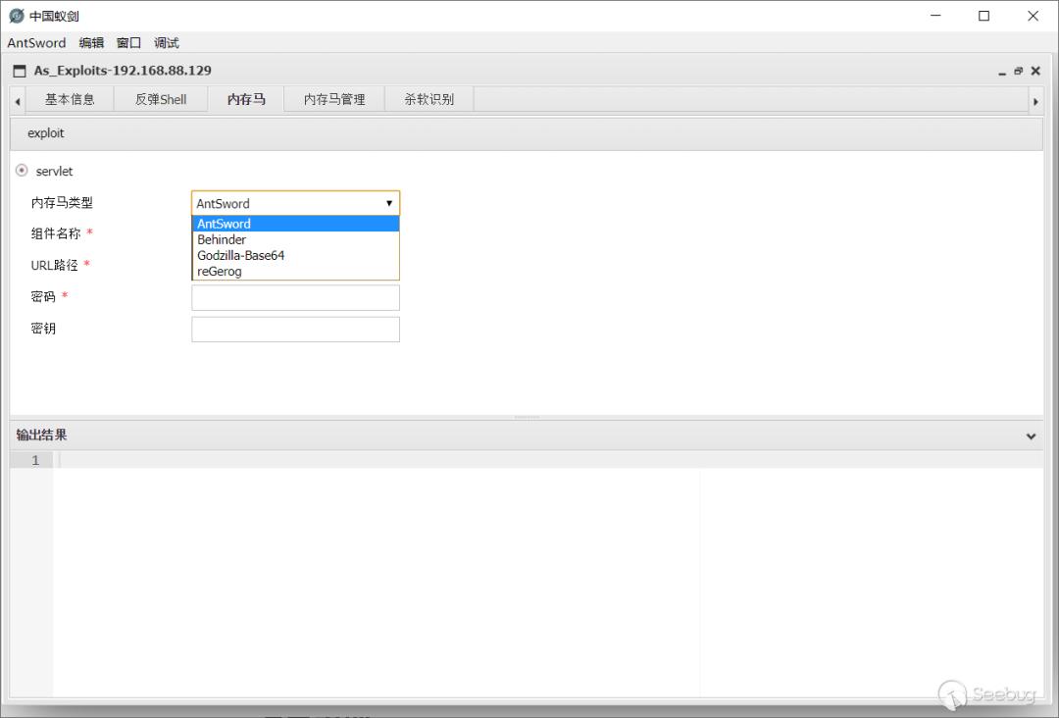
Task: Close the As_Exploits inner panel
Action: tap(1035, 71)
